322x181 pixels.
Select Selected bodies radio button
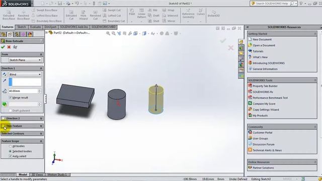(x=10, y=151)
